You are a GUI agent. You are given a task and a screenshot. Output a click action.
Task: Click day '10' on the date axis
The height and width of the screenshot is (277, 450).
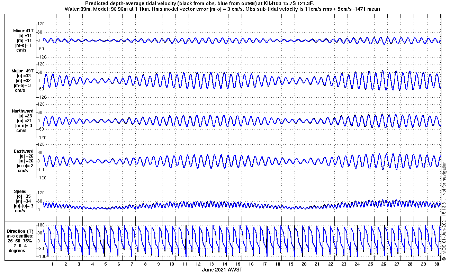click(x=172, y=264)
